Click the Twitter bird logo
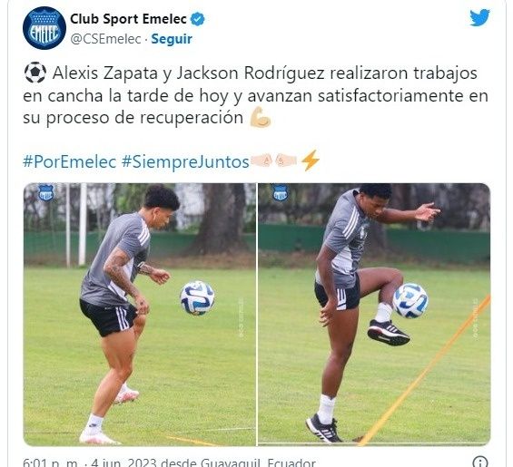 point(479,17)
